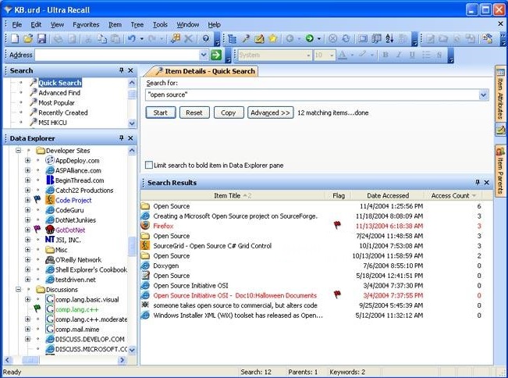The height and width of the screenshot is (378, 508).
Task: Pin the Search Results pane
Action: 478,183
